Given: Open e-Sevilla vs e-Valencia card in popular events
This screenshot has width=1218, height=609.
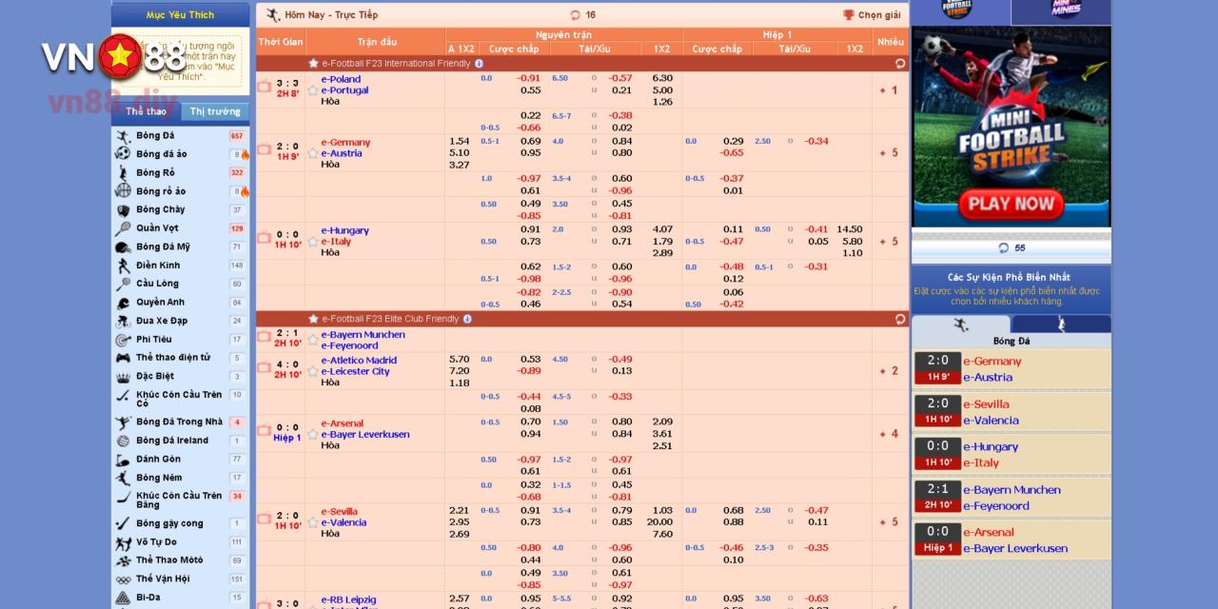Looking at the screenshot, I should [1012, 412].
